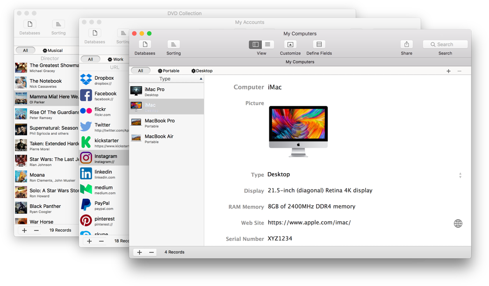Switch to split view mode
The image size is (489, 286).
pos(255,45)
